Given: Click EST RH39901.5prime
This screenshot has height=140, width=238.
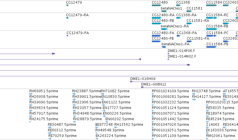Looking at the screenshot, I should [x=87, y=97].
